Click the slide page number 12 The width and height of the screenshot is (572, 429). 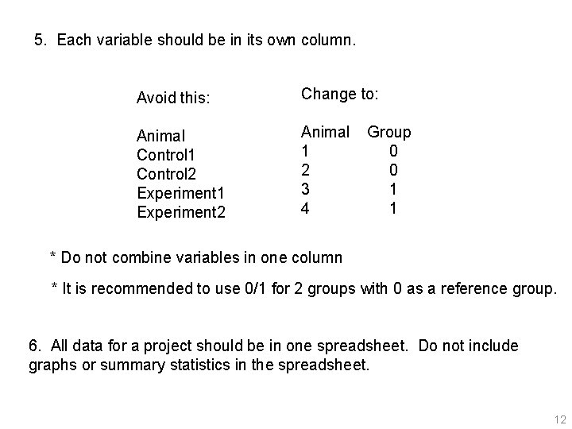tap(559, 419)
